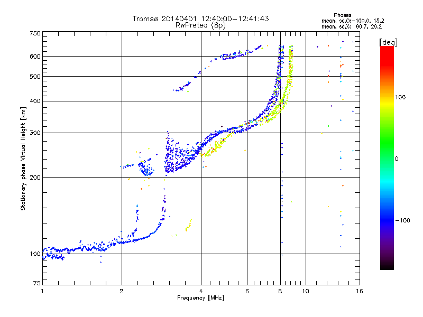Click the colorbar tick label '0'

tap(397, 159)
